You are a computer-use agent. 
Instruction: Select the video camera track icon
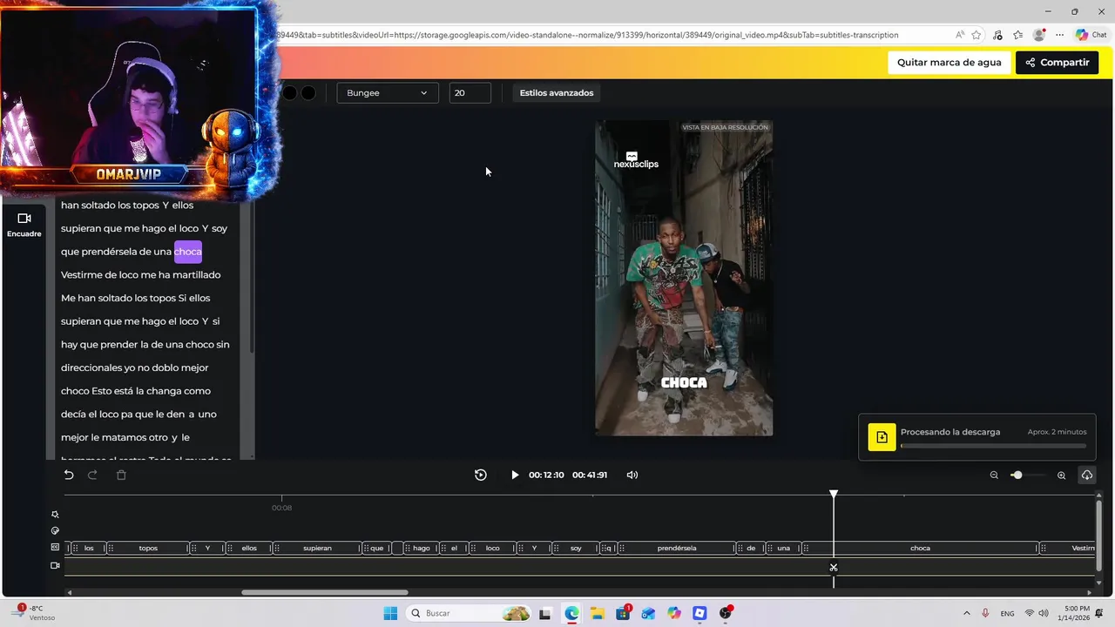coord(55,566)
